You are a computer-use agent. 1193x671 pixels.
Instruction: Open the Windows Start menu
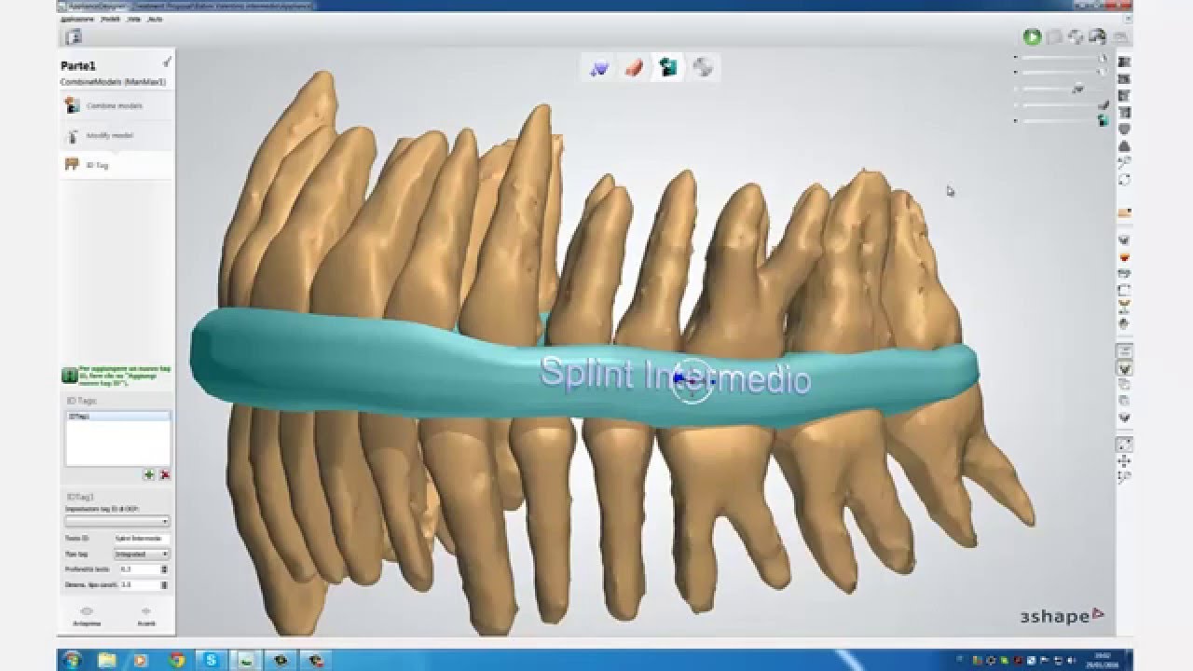pos(72,660)
